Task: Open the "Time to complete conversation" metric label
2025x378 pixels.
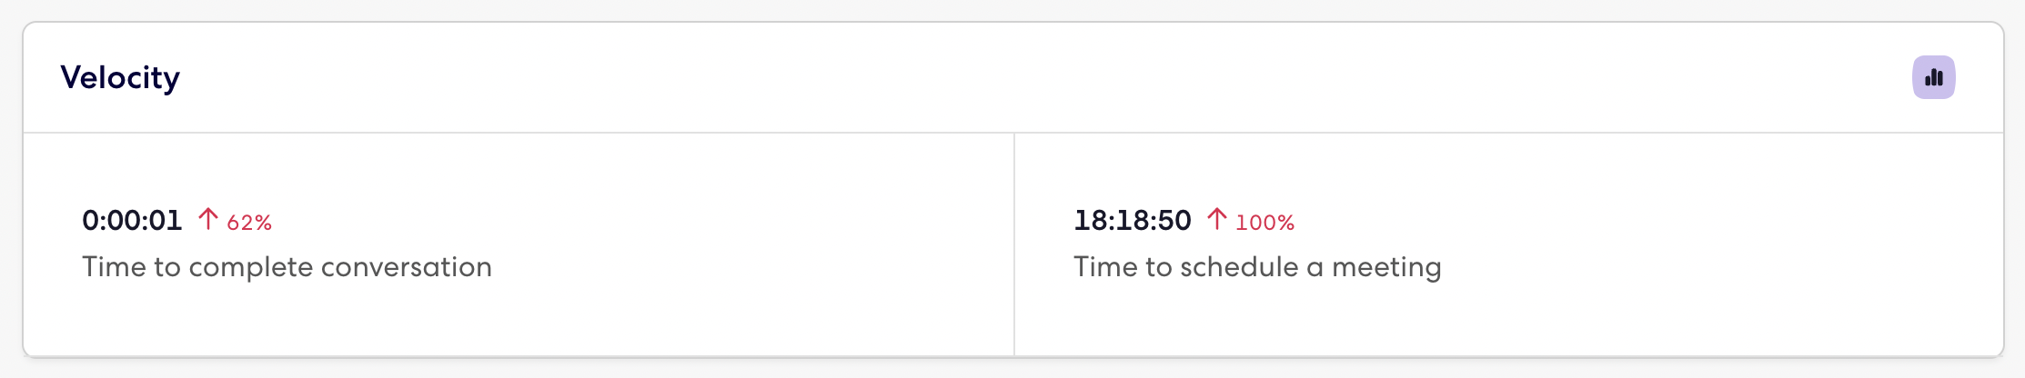Action: click(x=287, y=267)
